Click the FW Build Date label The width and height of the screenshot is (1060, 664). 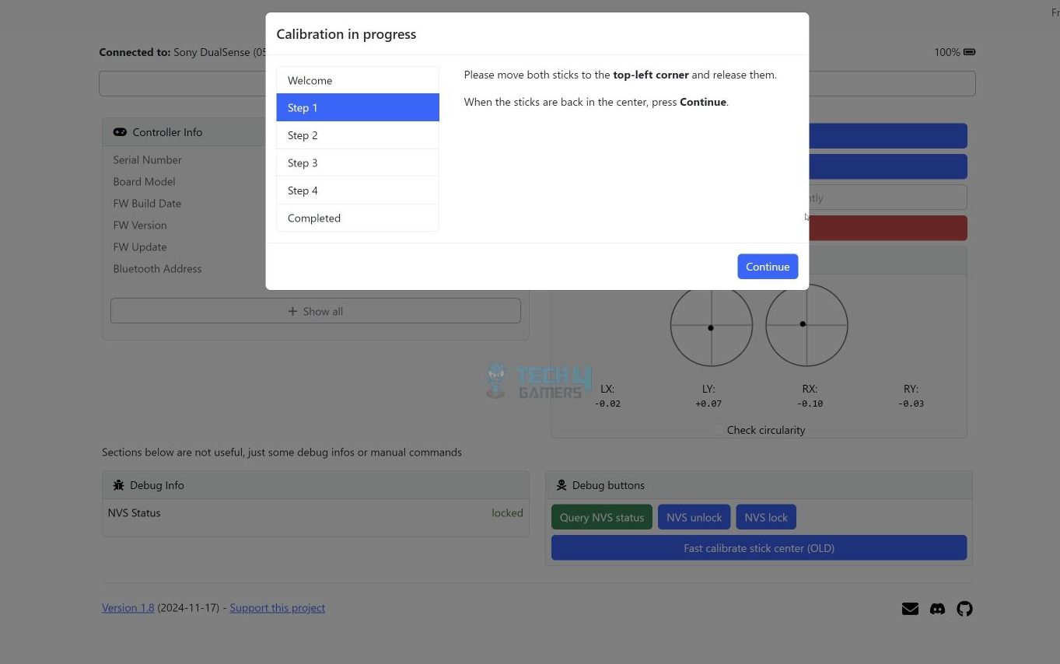147,203
